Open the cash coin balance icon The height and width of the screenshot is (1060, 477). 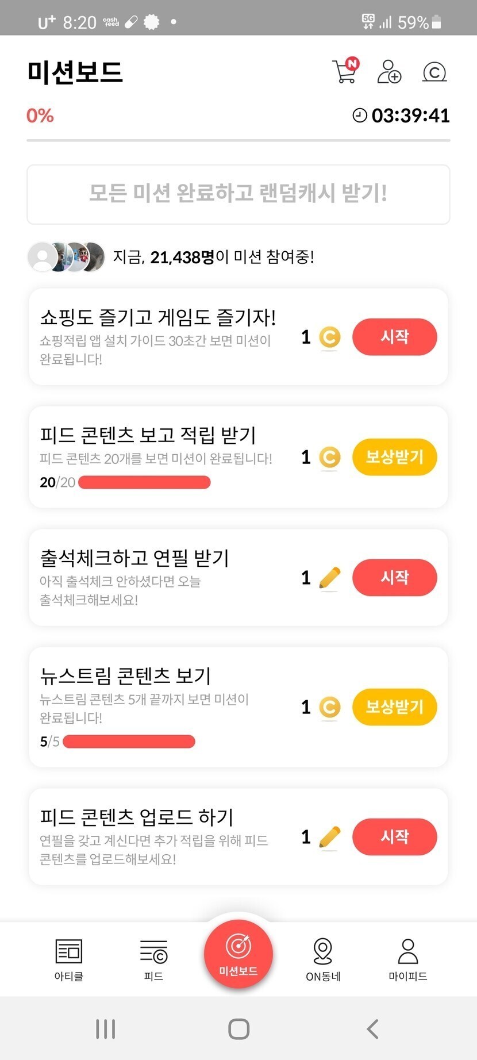434,72
